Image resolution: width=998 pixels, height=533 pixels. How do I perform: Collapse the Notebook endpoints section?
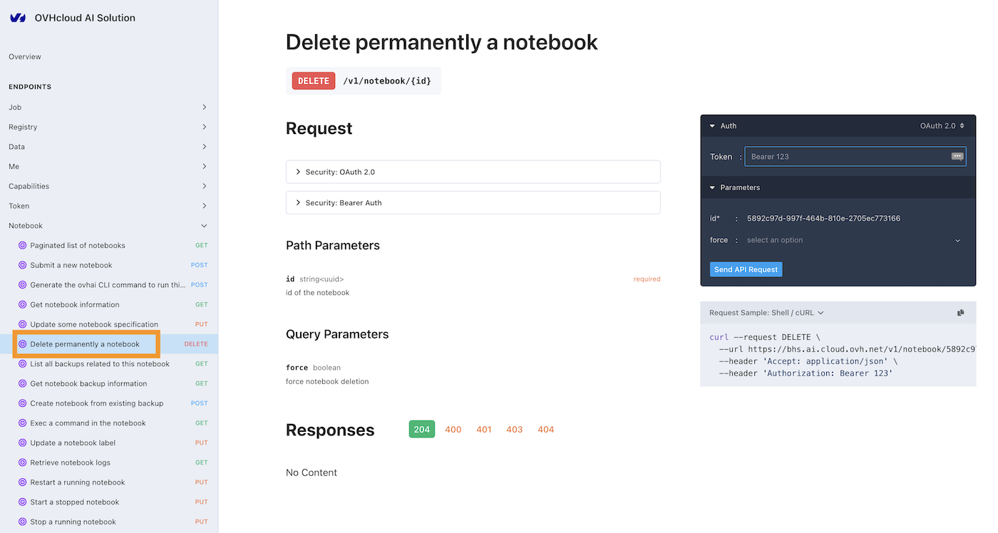(x=204, y=226)
